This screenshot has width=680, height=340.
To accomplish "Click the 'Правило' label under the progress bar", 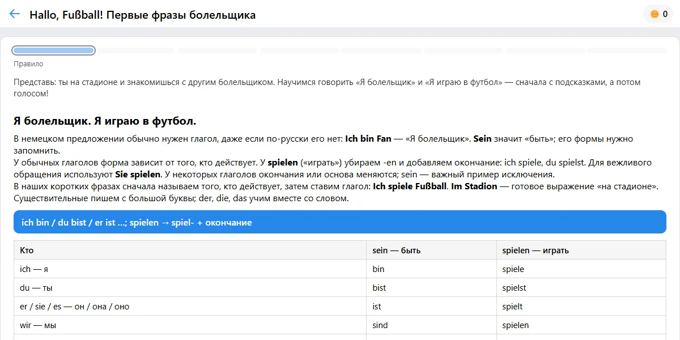I will [28, 64].
